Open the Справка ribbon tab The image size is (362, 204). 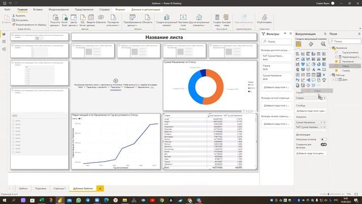click(x=104, y=10)
